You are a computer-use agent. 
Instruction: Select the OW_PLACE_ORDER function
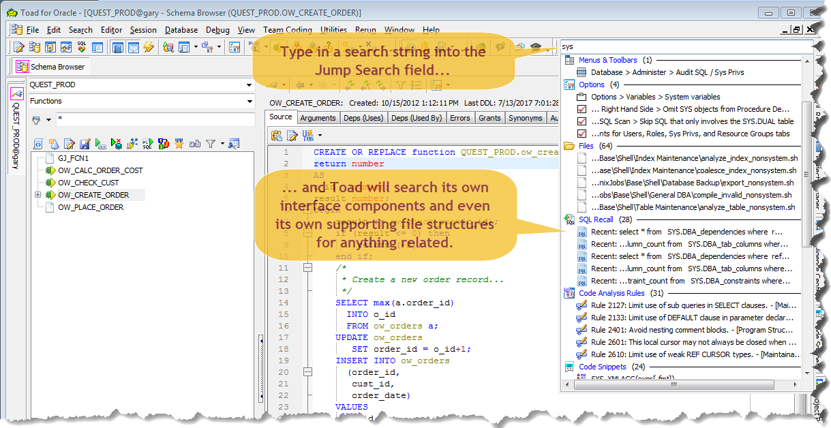coord(91,207)
